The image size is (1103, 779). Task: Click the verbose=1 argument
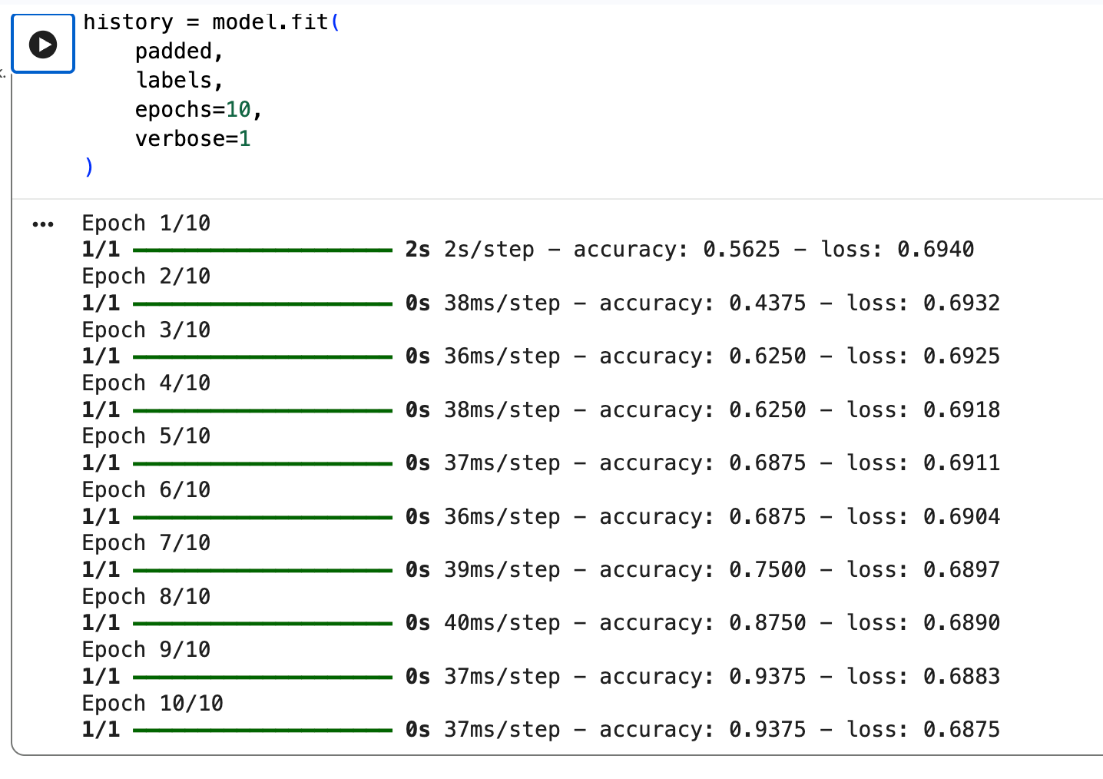pos(193,139)
